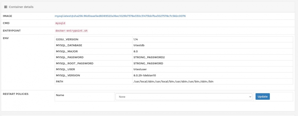298x116 pixels.
Task: Click the Container details server icon
Action: (6, 7)
